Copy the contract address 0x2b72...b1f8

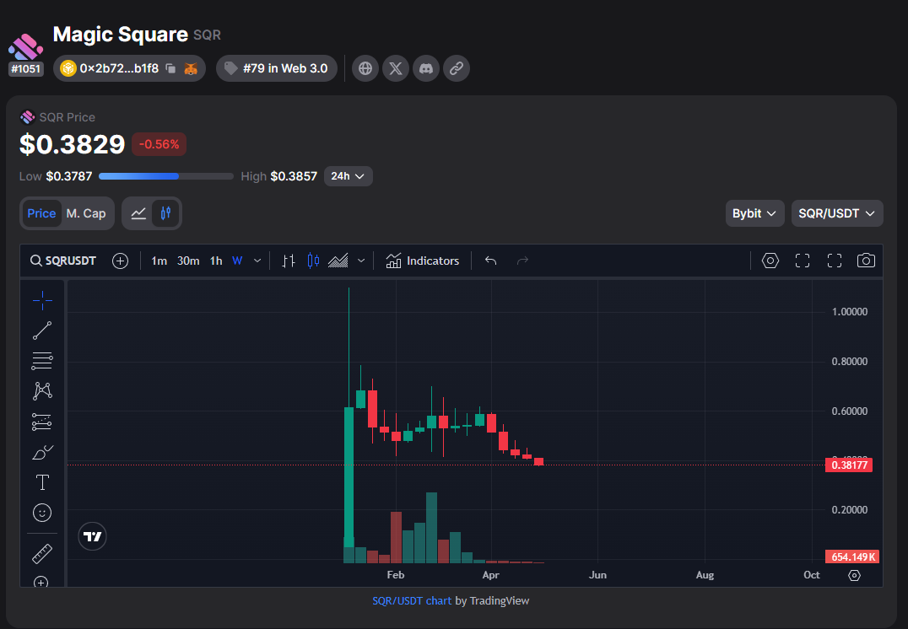170,68
